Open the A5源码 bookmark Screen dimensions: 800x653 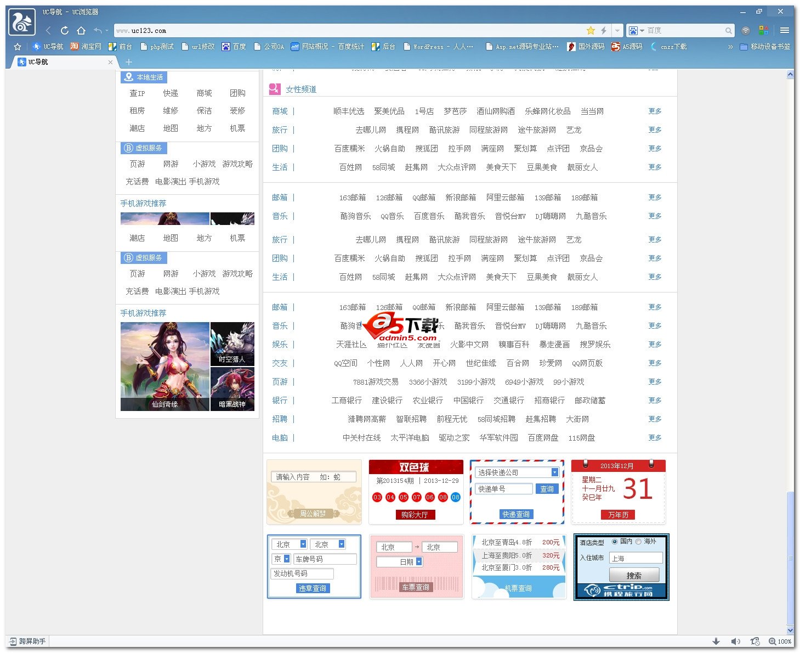coord(627,47)
